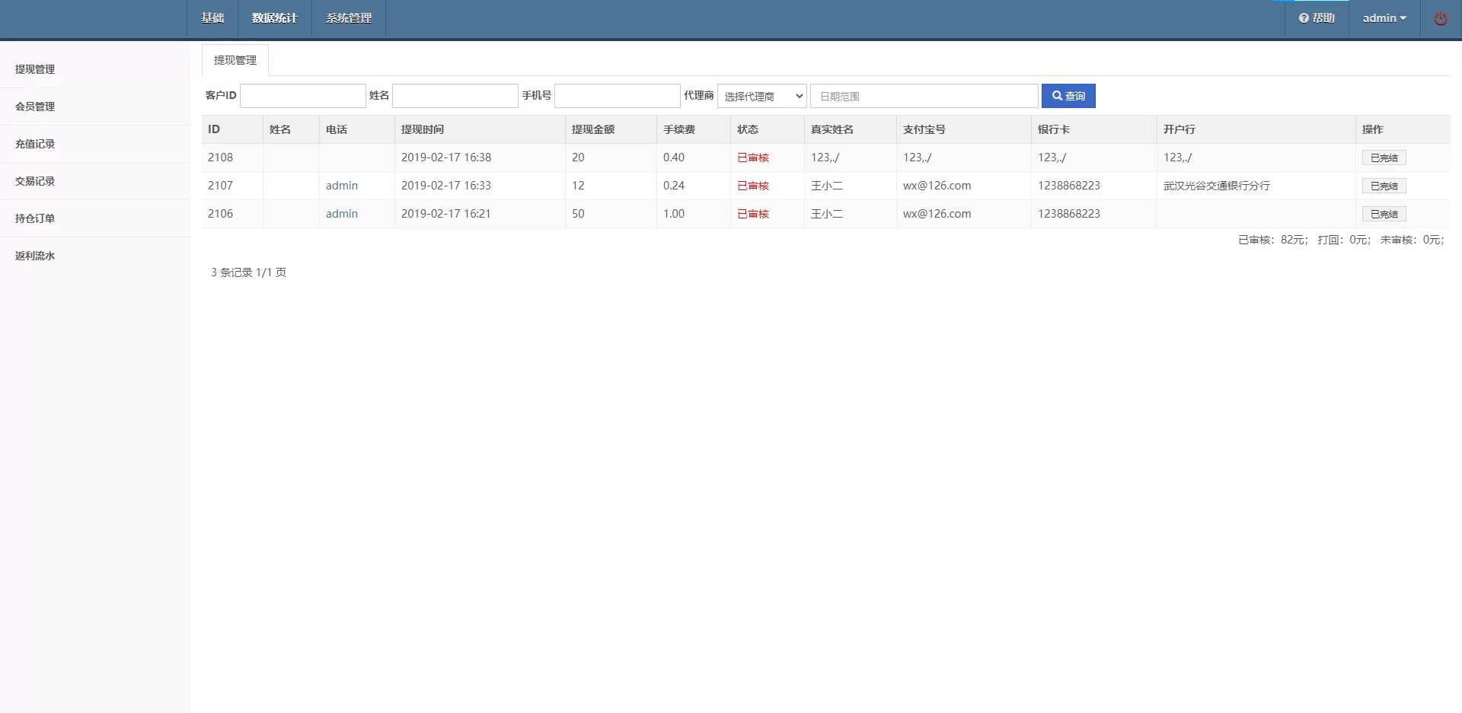Image resolution: width=1462 pixels, height=713 pixels.
Task: Click the 客户ID input field
Action: point(302,96)
